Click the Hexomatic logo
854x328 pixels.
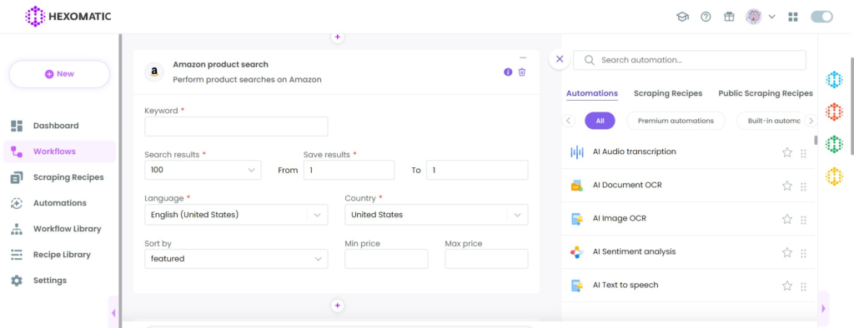click(68, 17)
